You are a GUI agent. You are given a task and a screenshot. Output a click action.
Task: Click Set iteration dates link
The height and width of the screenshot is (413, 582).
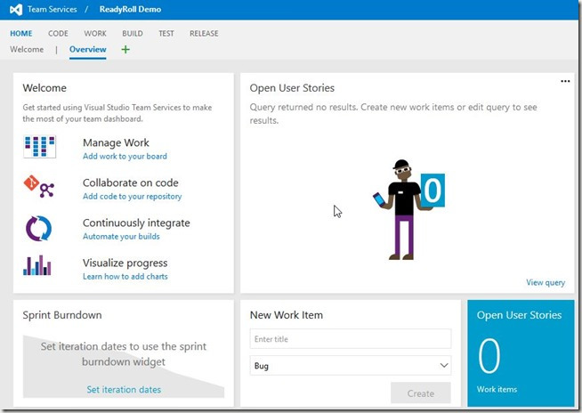point(124,390)
